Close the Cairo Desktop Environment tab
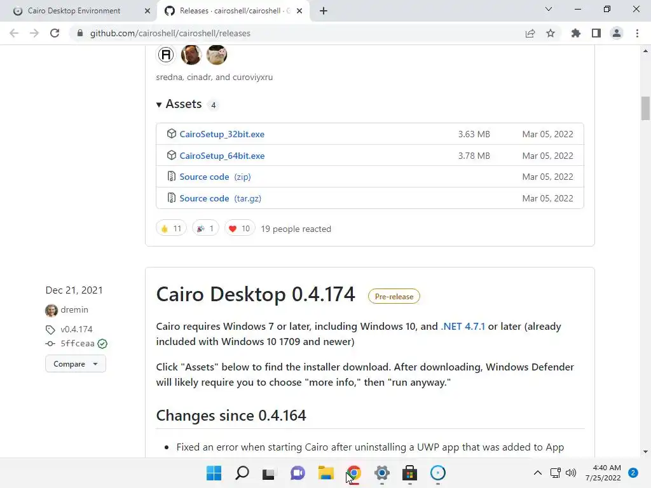The height and width of the screenshot is (488, 651). click(x=147, y=11)
